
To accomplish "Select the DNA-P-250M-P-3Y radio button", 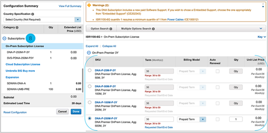I will (x=89, y=118).
